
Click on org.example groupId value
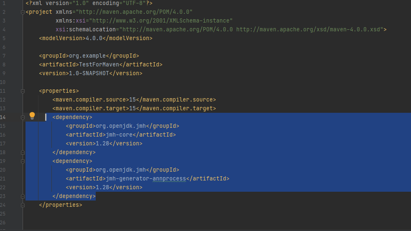87,56
